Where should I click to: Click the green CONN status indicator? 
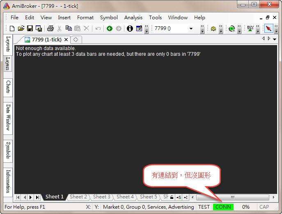(x=223, y=207)
